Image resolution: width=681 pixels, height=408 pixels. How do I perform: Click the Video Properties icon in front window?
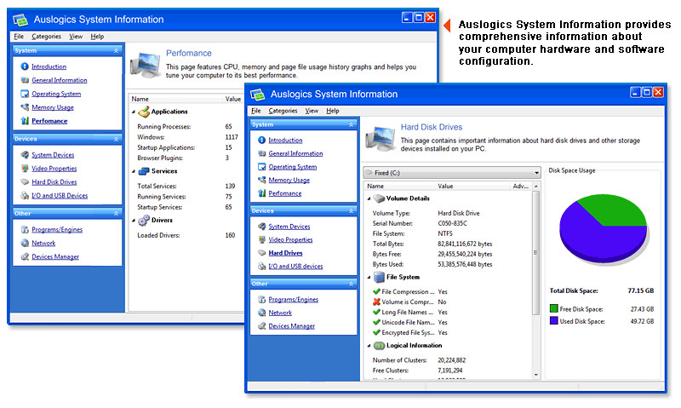tap(261, 239)
